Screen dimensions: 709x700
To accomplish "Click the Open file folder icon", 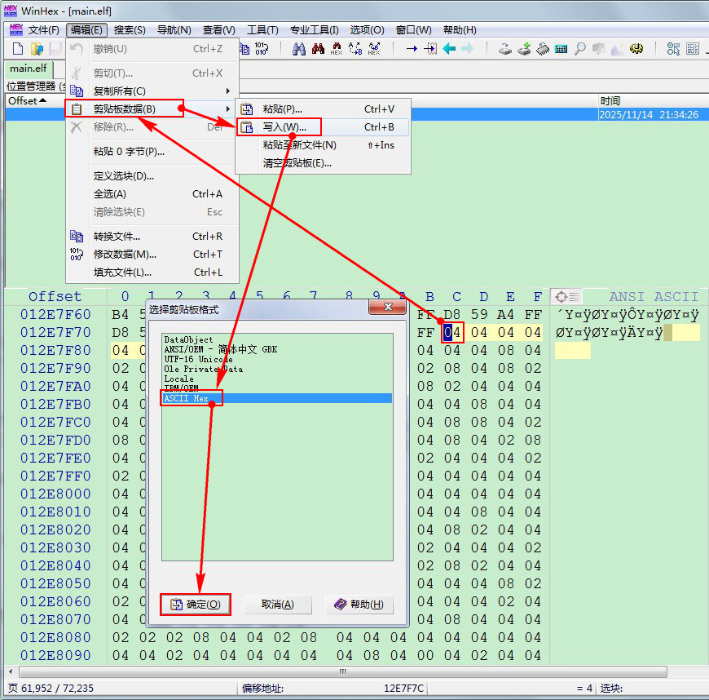I will point(37,49).
